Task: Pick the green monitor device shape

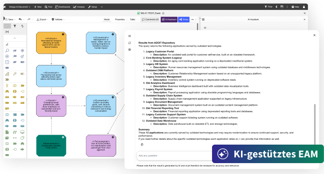Action: [22, 132]
